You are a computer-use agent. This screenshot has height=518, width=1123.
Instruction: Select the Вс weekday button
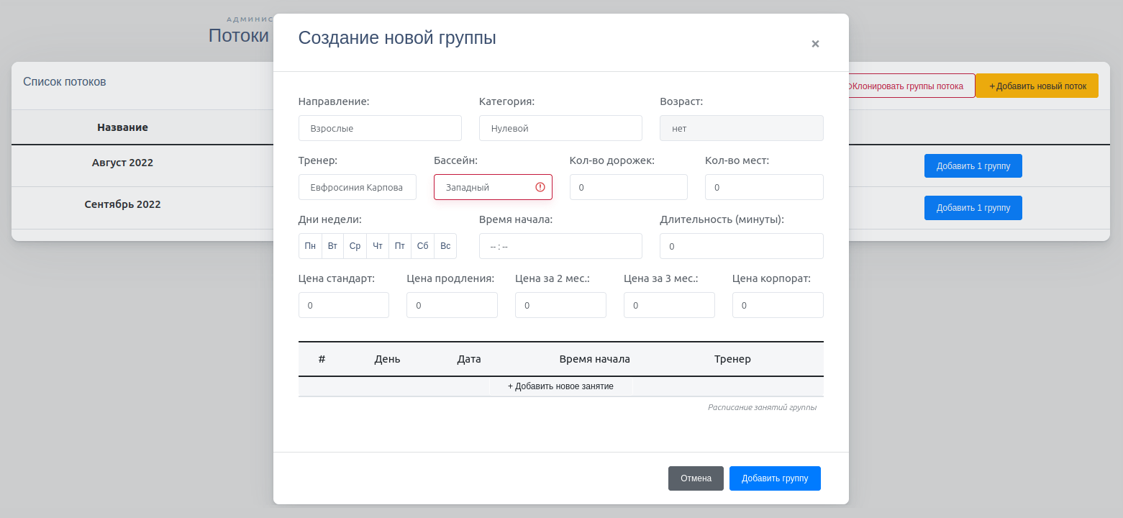click(x=445, y=245)
